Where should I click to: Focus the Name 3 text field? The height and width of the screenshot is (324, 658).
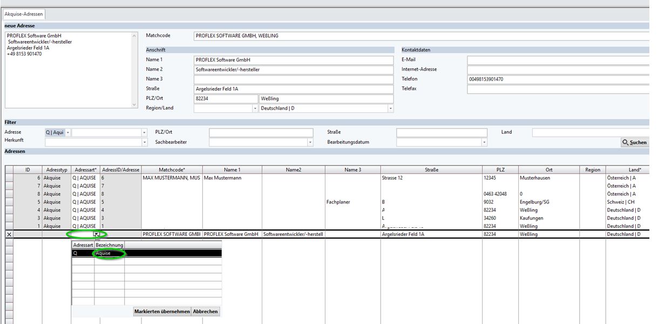pos(293,79)
